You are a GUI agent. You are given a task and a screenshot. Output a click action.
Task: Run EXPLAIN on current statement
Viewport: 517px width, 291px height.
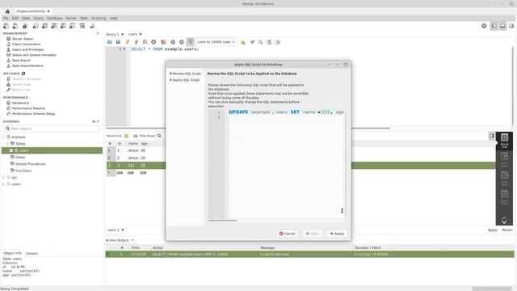145,42
